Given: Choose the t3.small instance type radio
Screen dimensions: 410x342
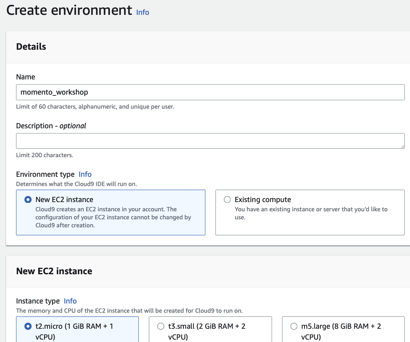Looking at the screenshot, I should pyautogui.click(x=161, y=326).
